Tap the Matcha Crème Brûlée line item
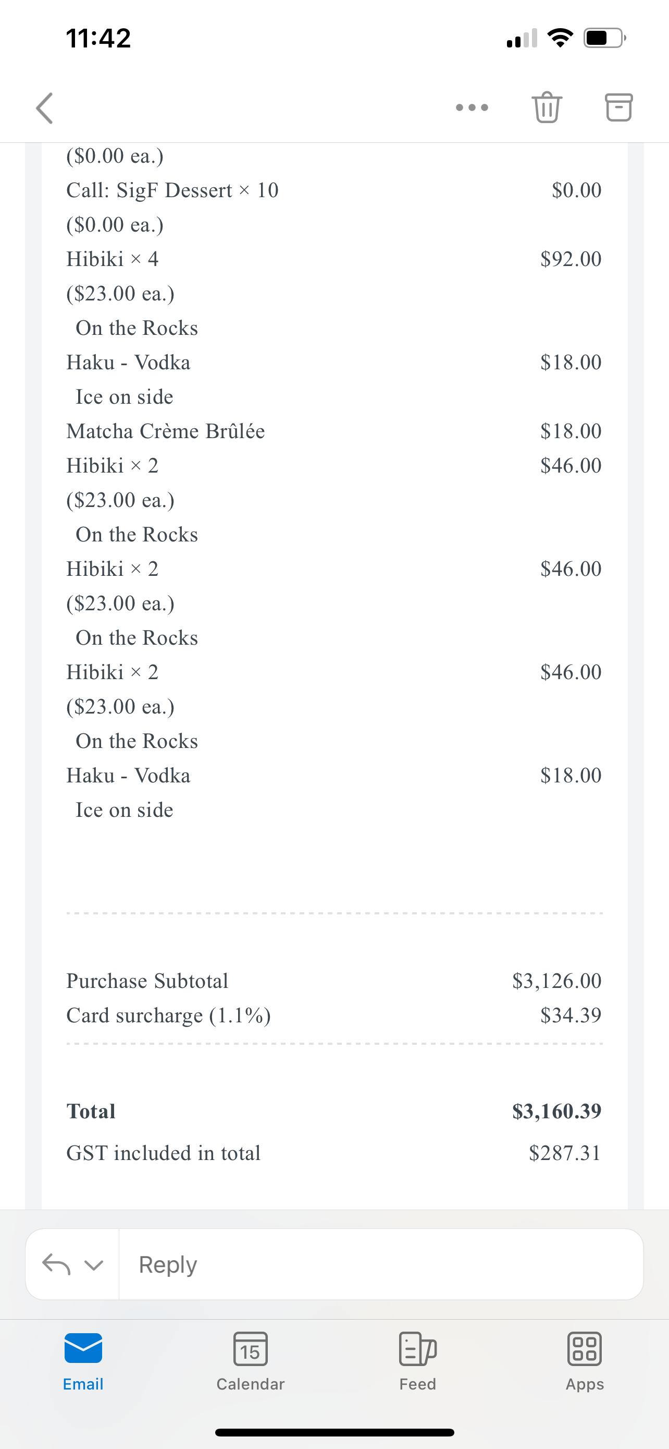 pyautogui.click(x=166, y=431)
